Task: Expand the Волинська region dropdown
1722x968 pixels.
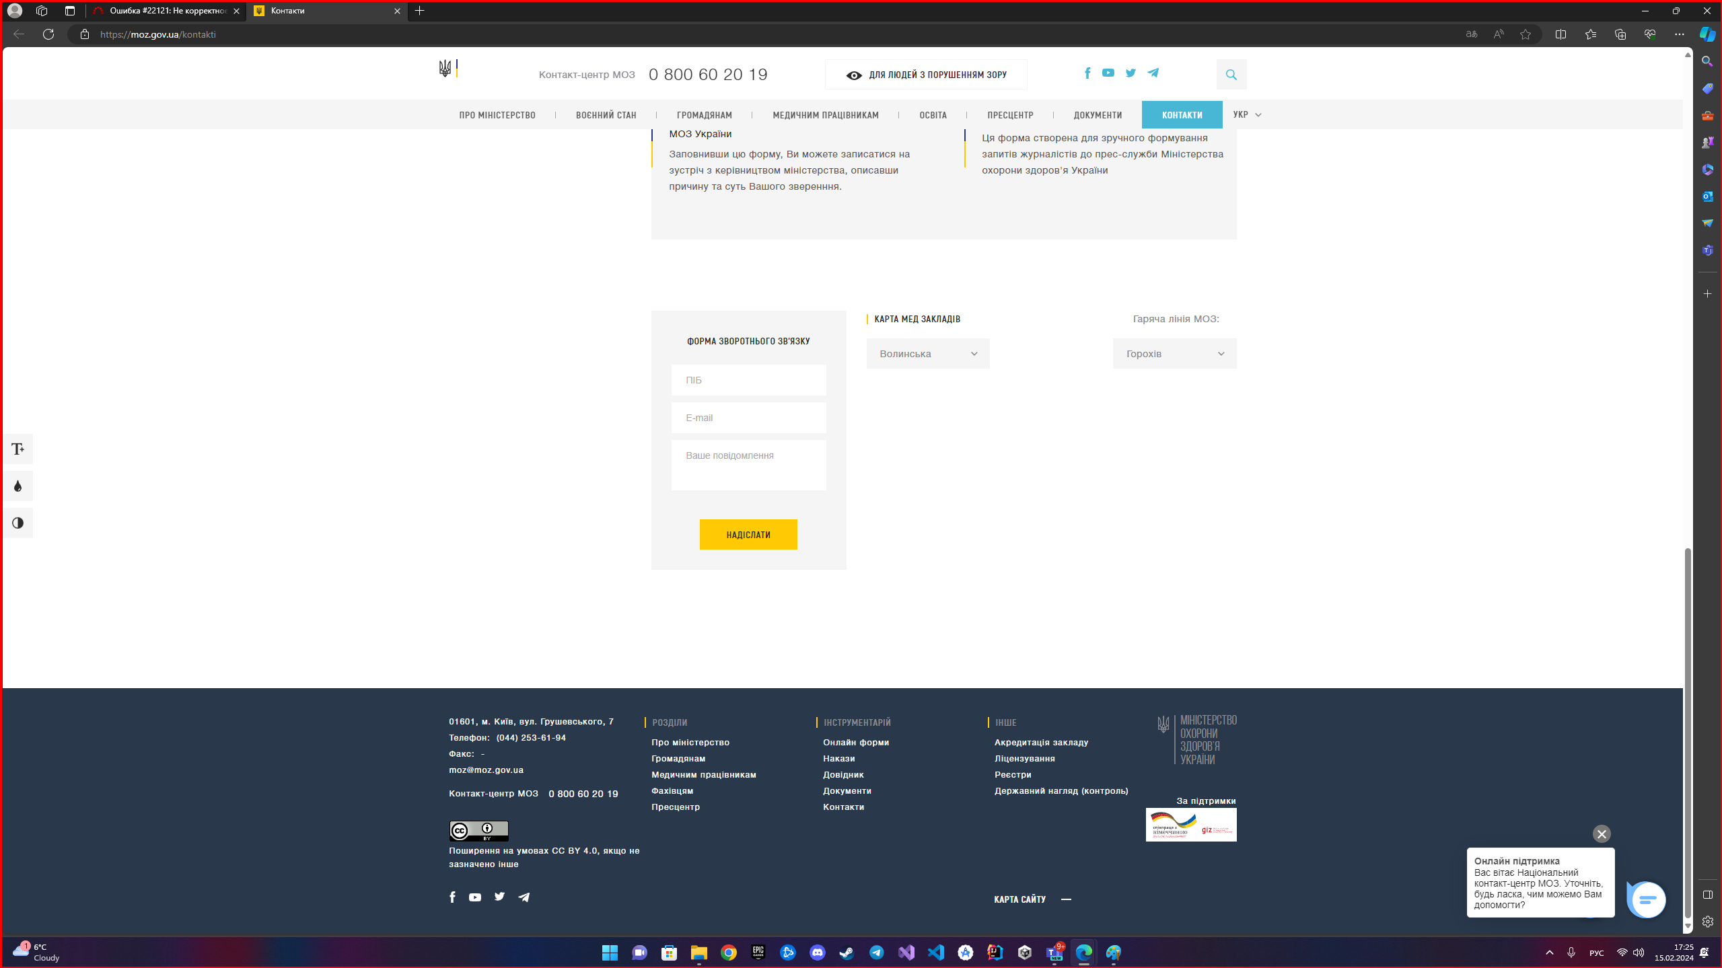Action: (928, 354)
